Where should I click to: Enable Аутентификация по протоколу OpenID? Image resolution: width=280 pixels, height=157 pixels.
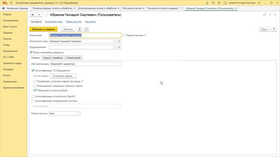(33, 96)
